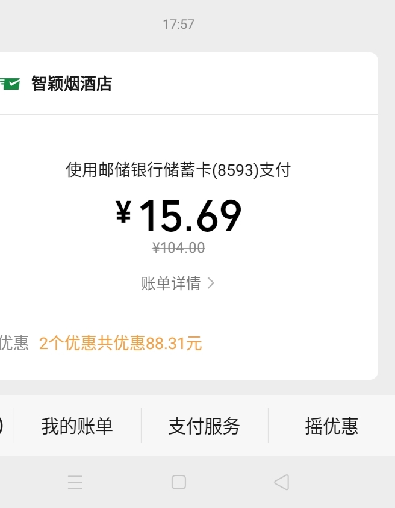Switch to keyboard input icon at bottom-left

[2, 426]
